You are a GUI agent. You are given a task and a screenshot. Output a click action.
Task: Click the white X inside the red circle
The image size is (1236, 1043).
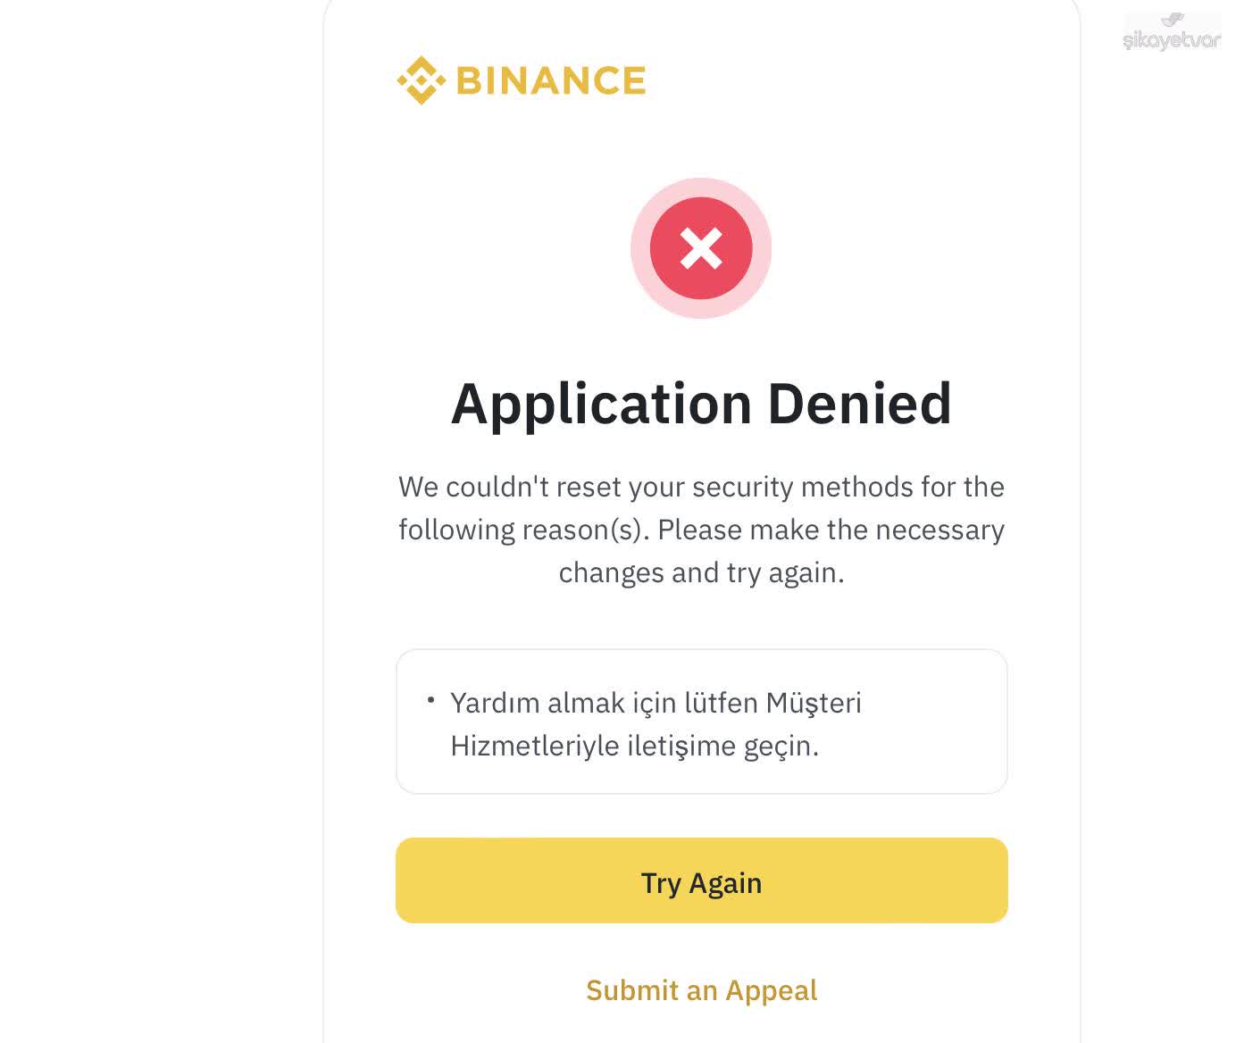(701, 249)
